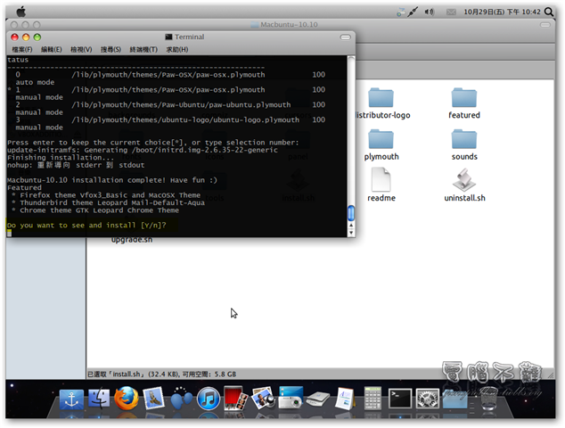Image resolution: width=565 pixels, height=428 pixels.
Task: Click the power icon at top right
Action: [551, 12]
